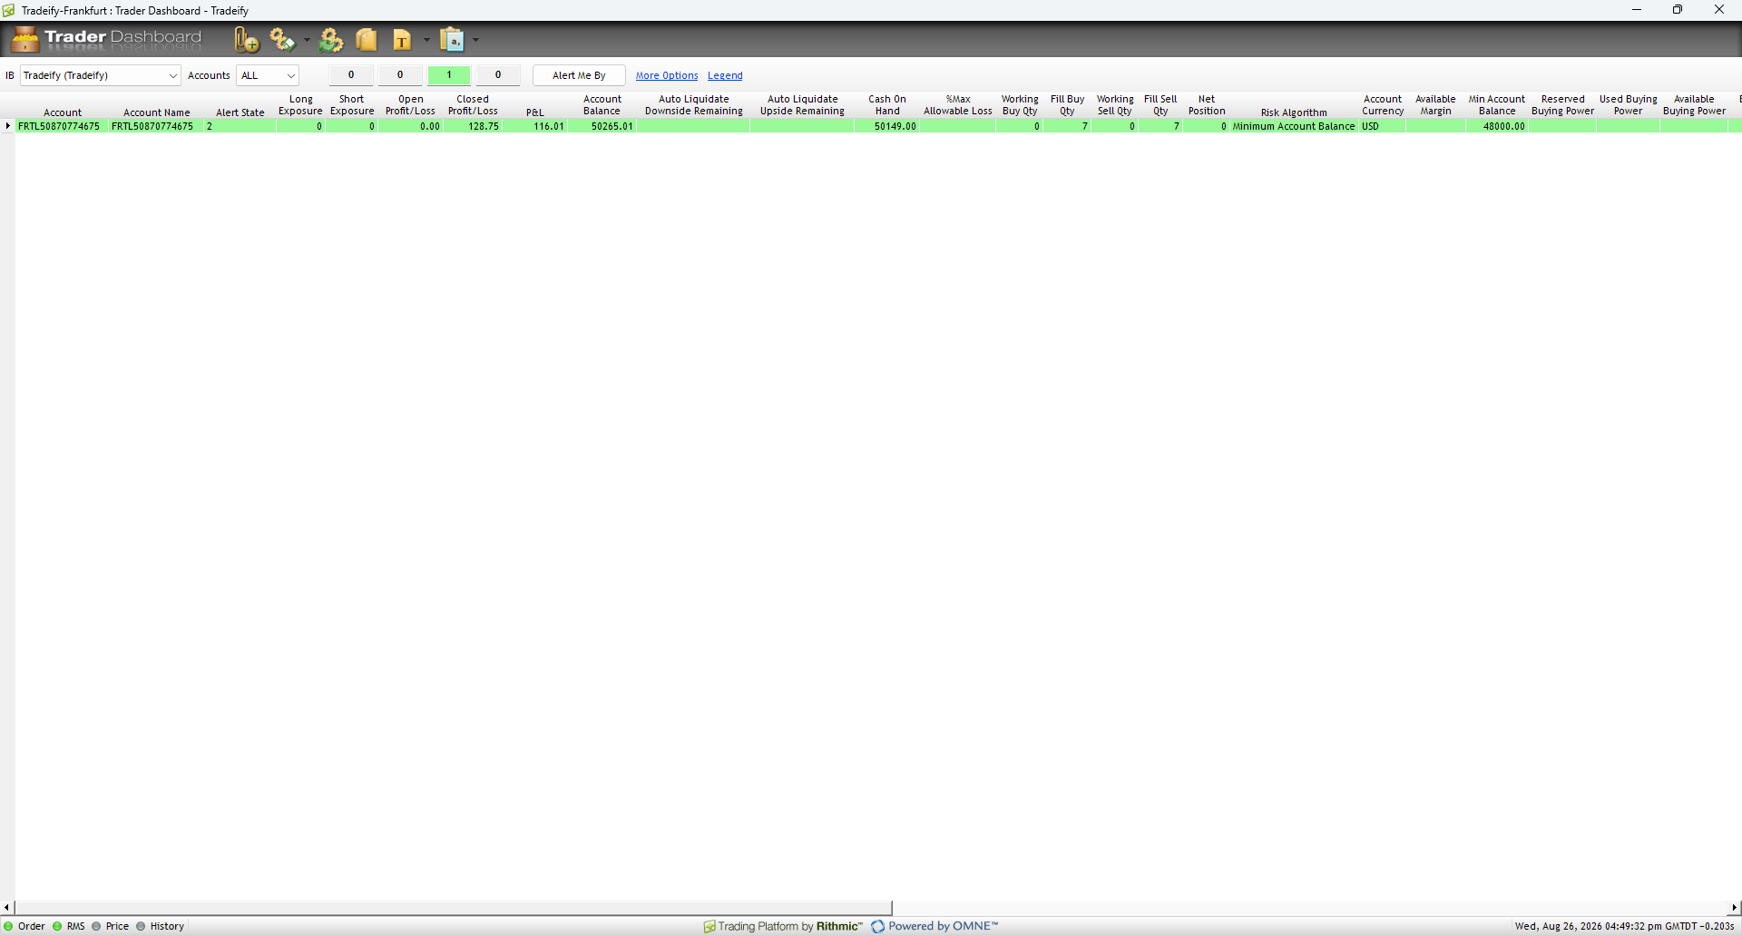Click the Fill Sell Qty column header

[1160, 105]
